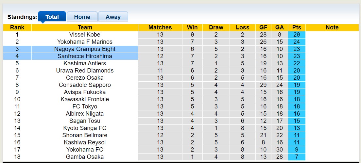Click the Pts column header
The image size is (361, 163).
(297, 27)
